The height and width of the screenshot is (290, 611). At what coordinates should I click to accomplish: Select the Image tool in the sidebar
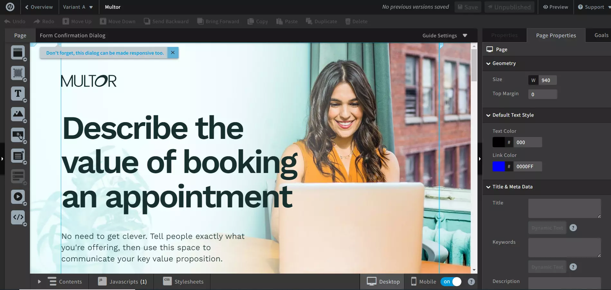(x=18, y=114)
